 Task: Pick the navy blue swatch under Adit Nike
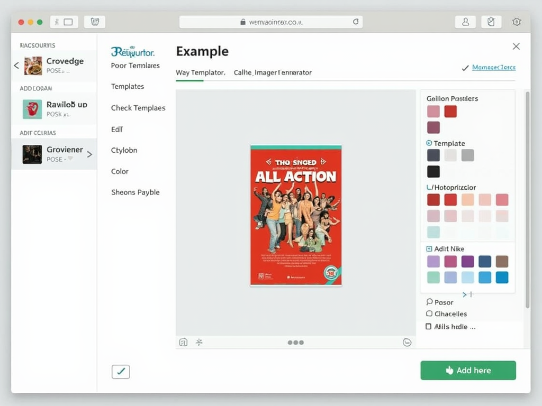click(x=485, y=261)
